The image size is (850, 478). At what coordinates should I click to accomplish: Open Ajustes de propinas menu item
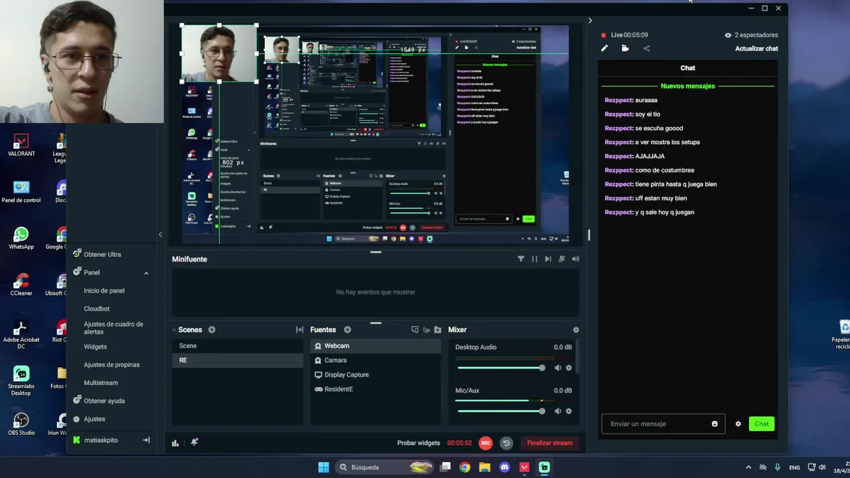(x=112, y=364)
